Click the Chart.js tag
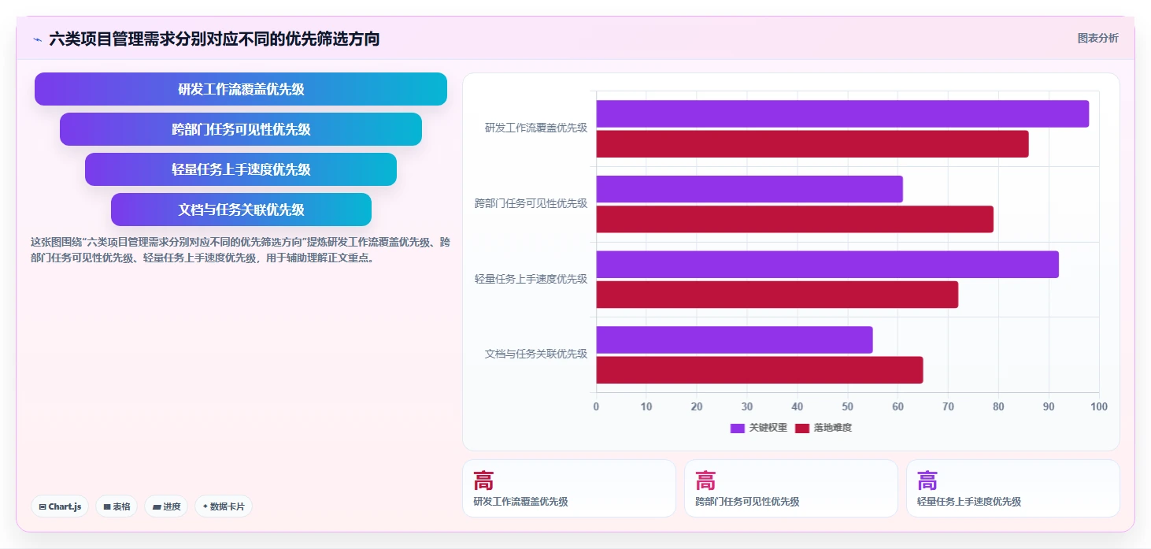 (60, 506)
